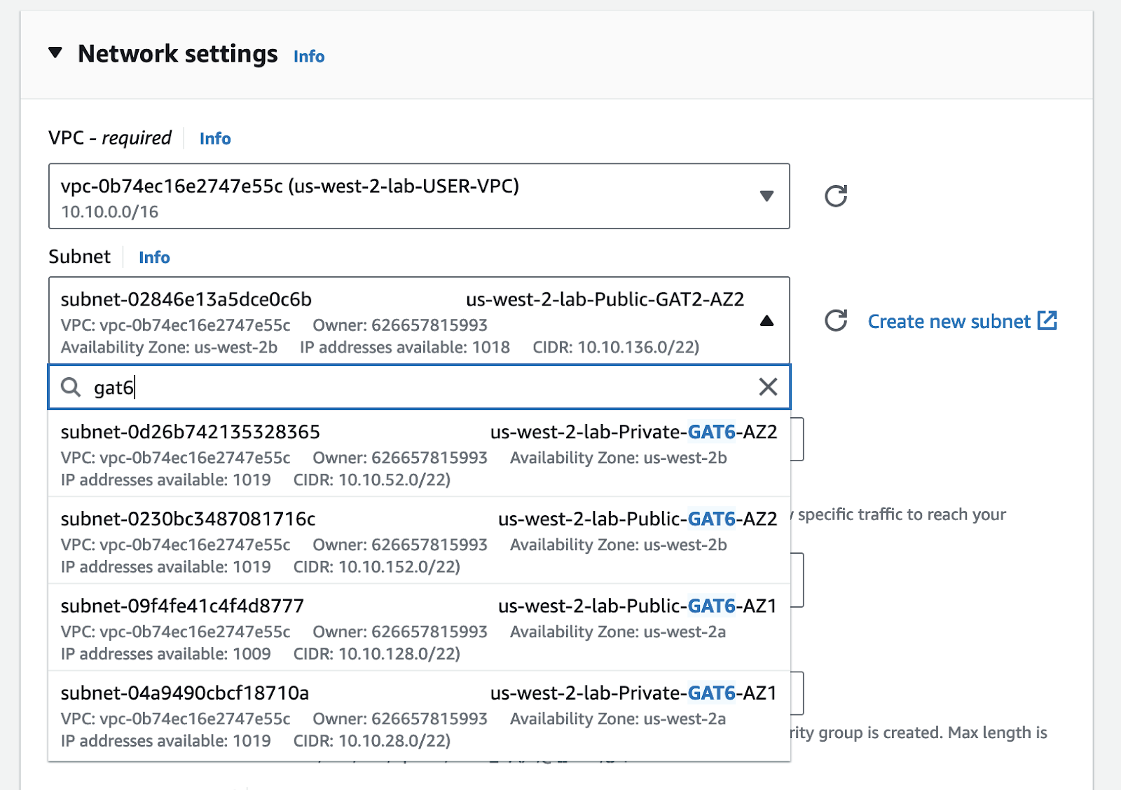Open Info link beside Network settings
Image resolution: width=1121 pixels, height=790 pixels.
coord(308,57)
